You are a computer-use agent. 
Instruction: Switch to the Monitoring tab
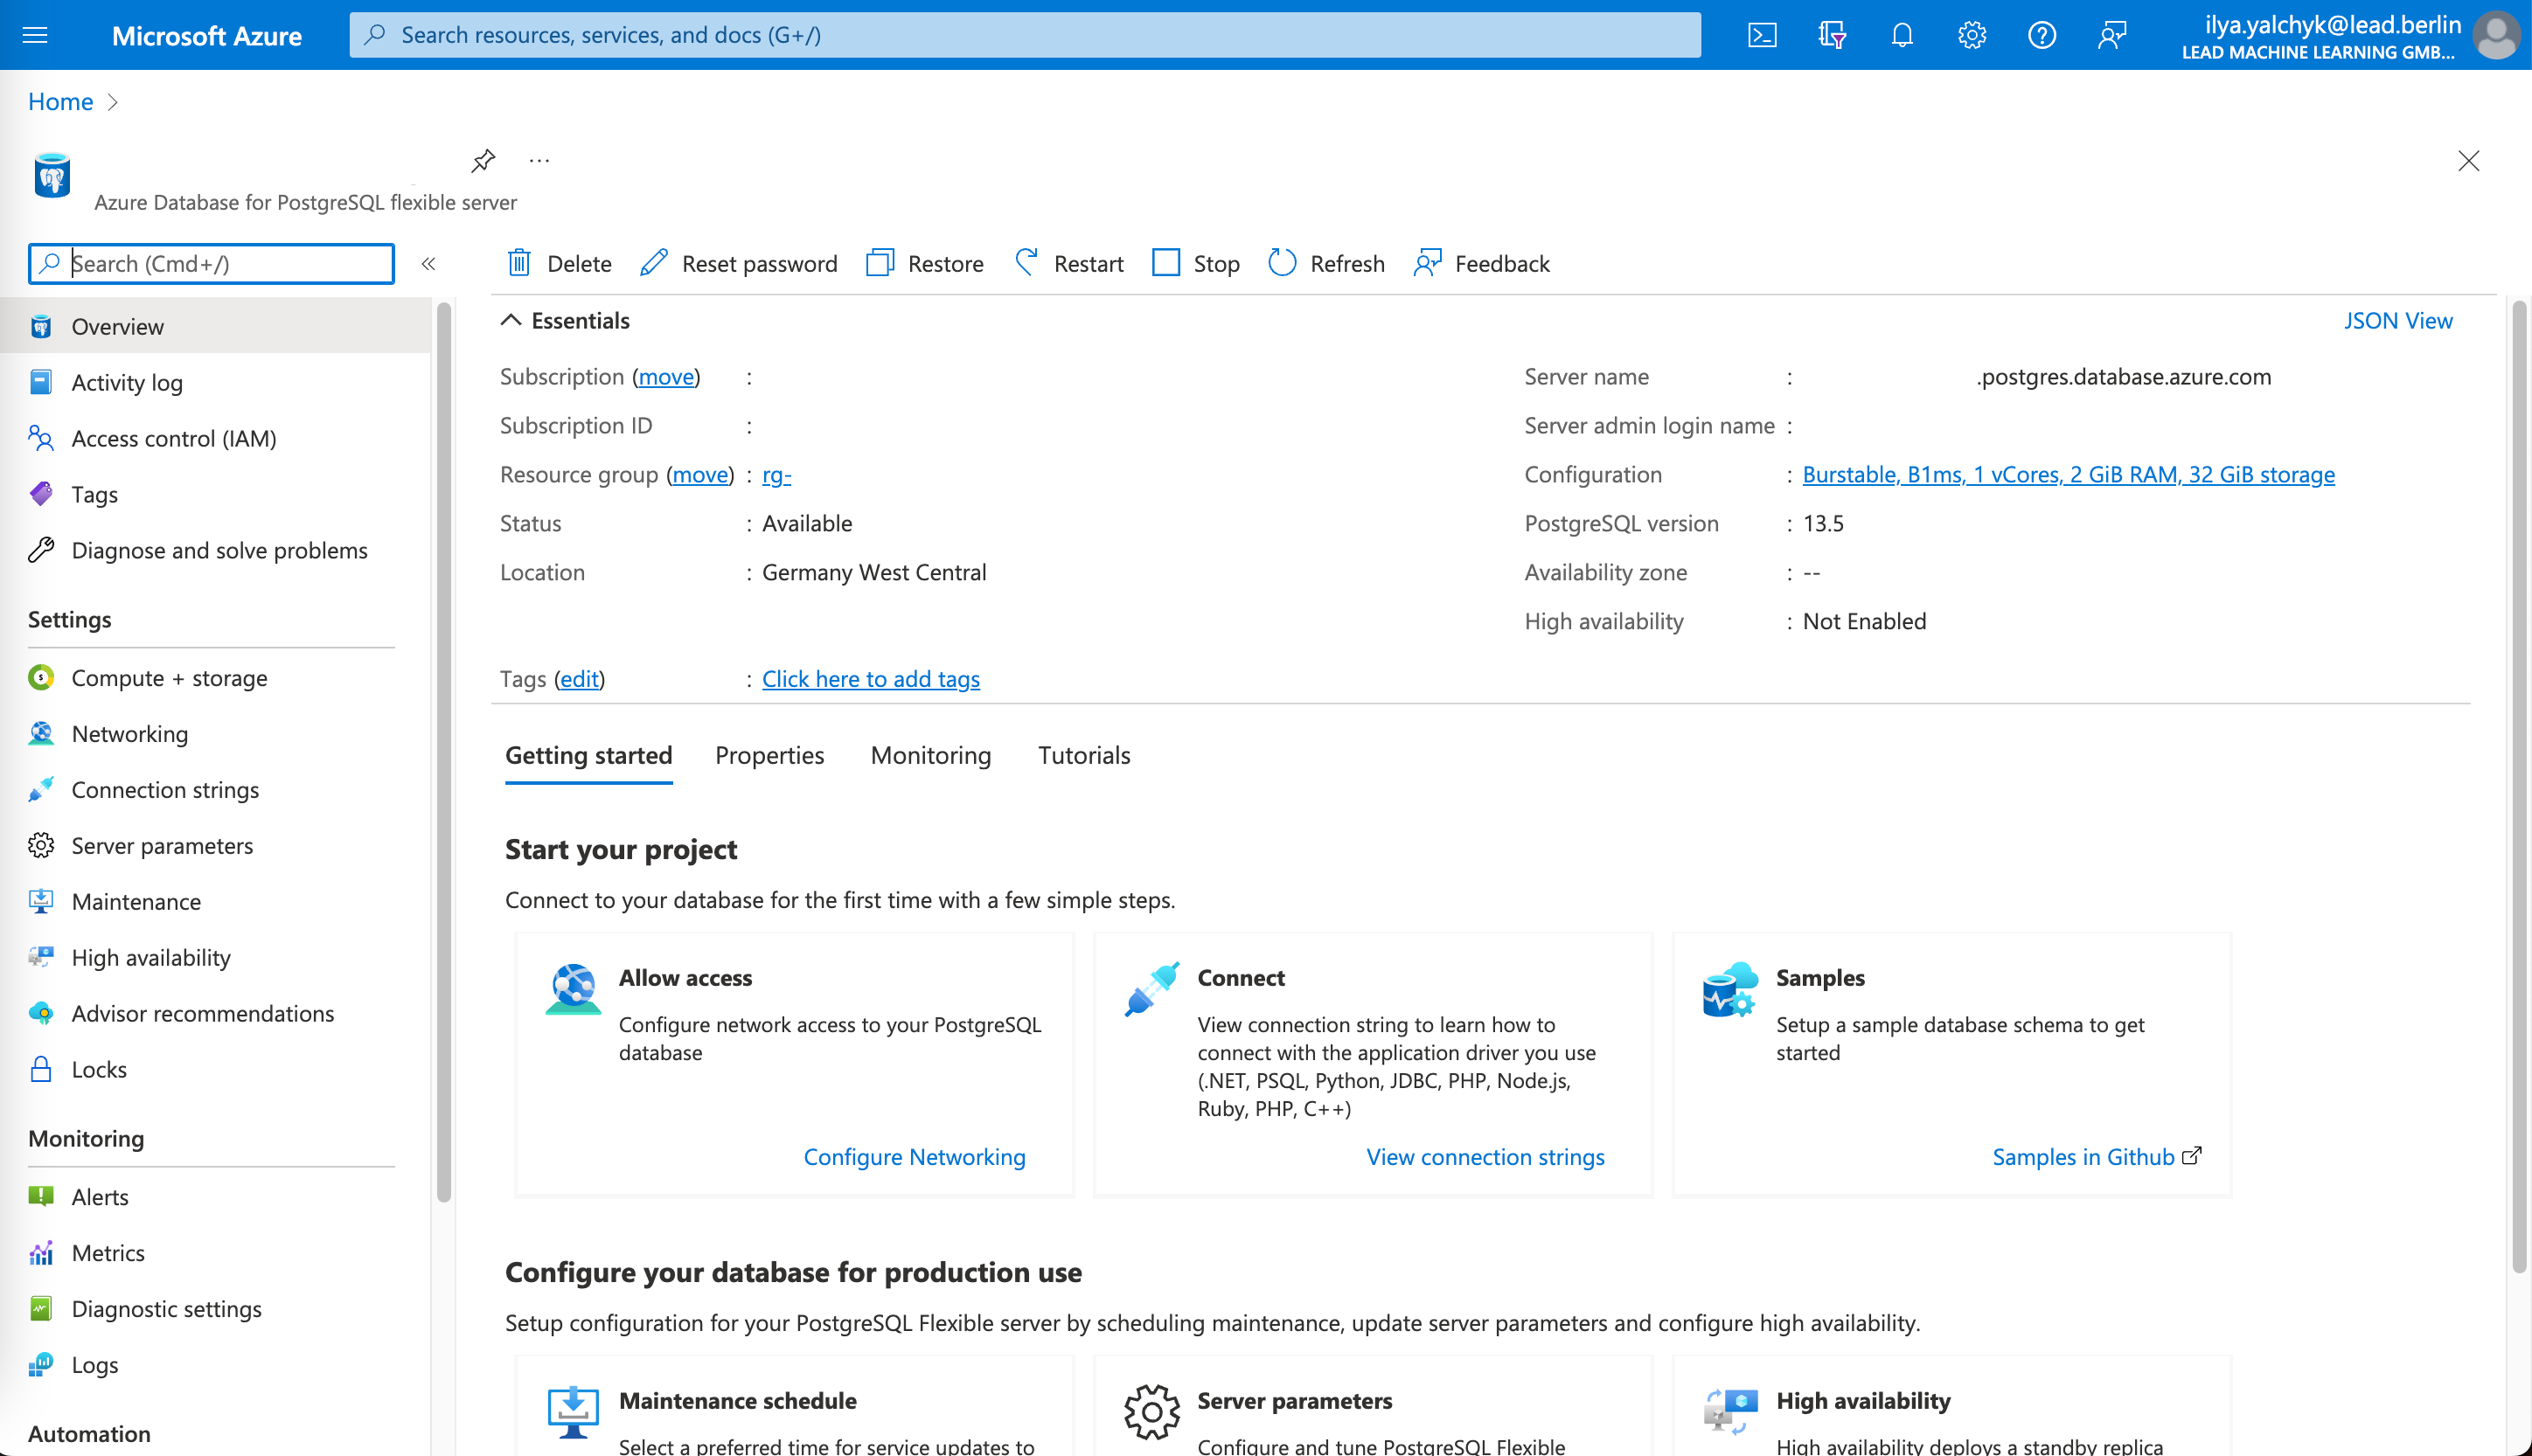coord(930,755)
